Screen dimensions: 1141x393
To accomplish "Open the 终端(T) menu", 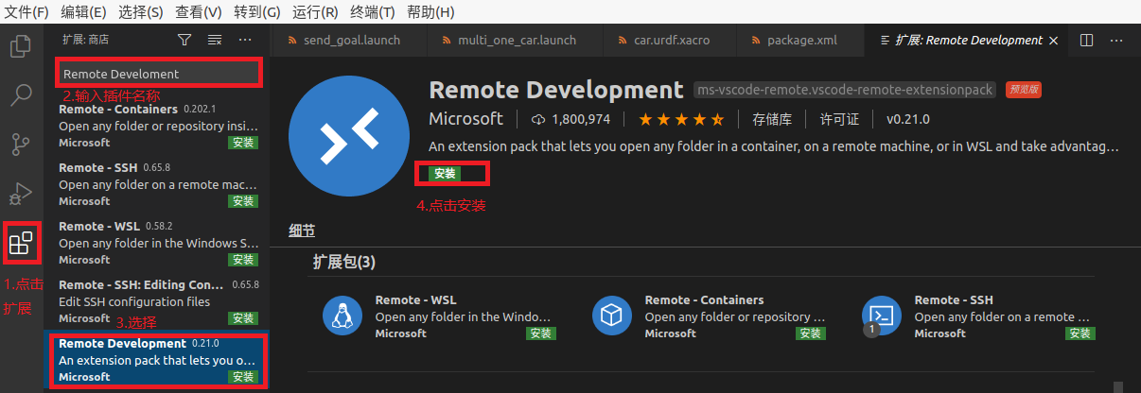I will (x=372, y=12).
